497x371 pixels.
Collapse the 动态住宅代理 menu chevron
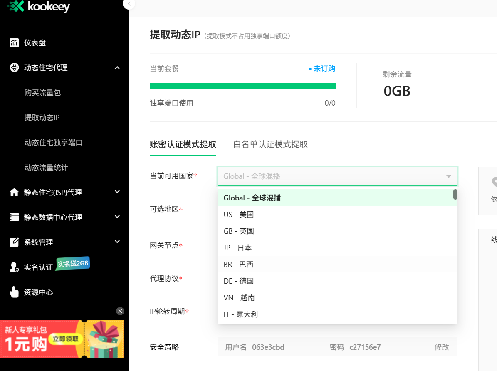pyautogui.click(x=117, y=67)
